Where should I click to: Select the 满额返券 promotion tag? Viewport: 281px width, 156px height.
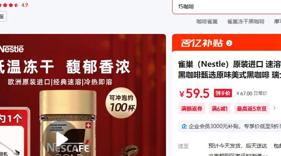point(192,108)
